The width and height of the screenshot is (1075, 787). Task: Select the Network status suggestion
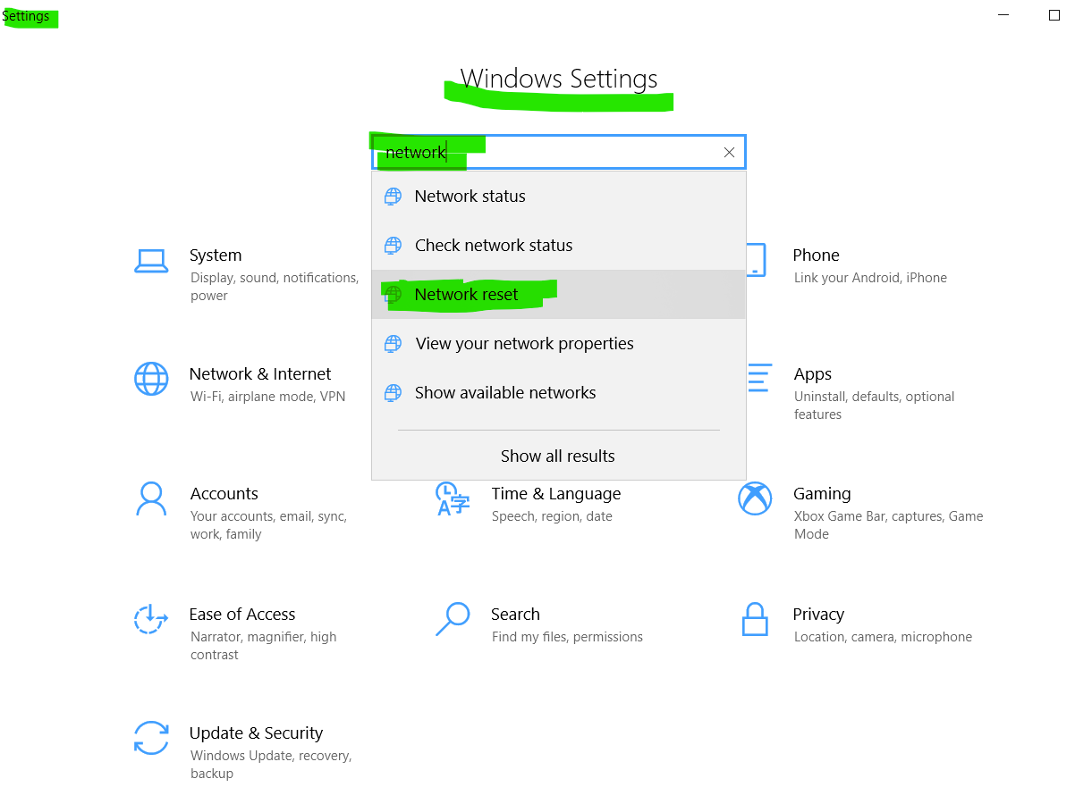pos(559,197)
